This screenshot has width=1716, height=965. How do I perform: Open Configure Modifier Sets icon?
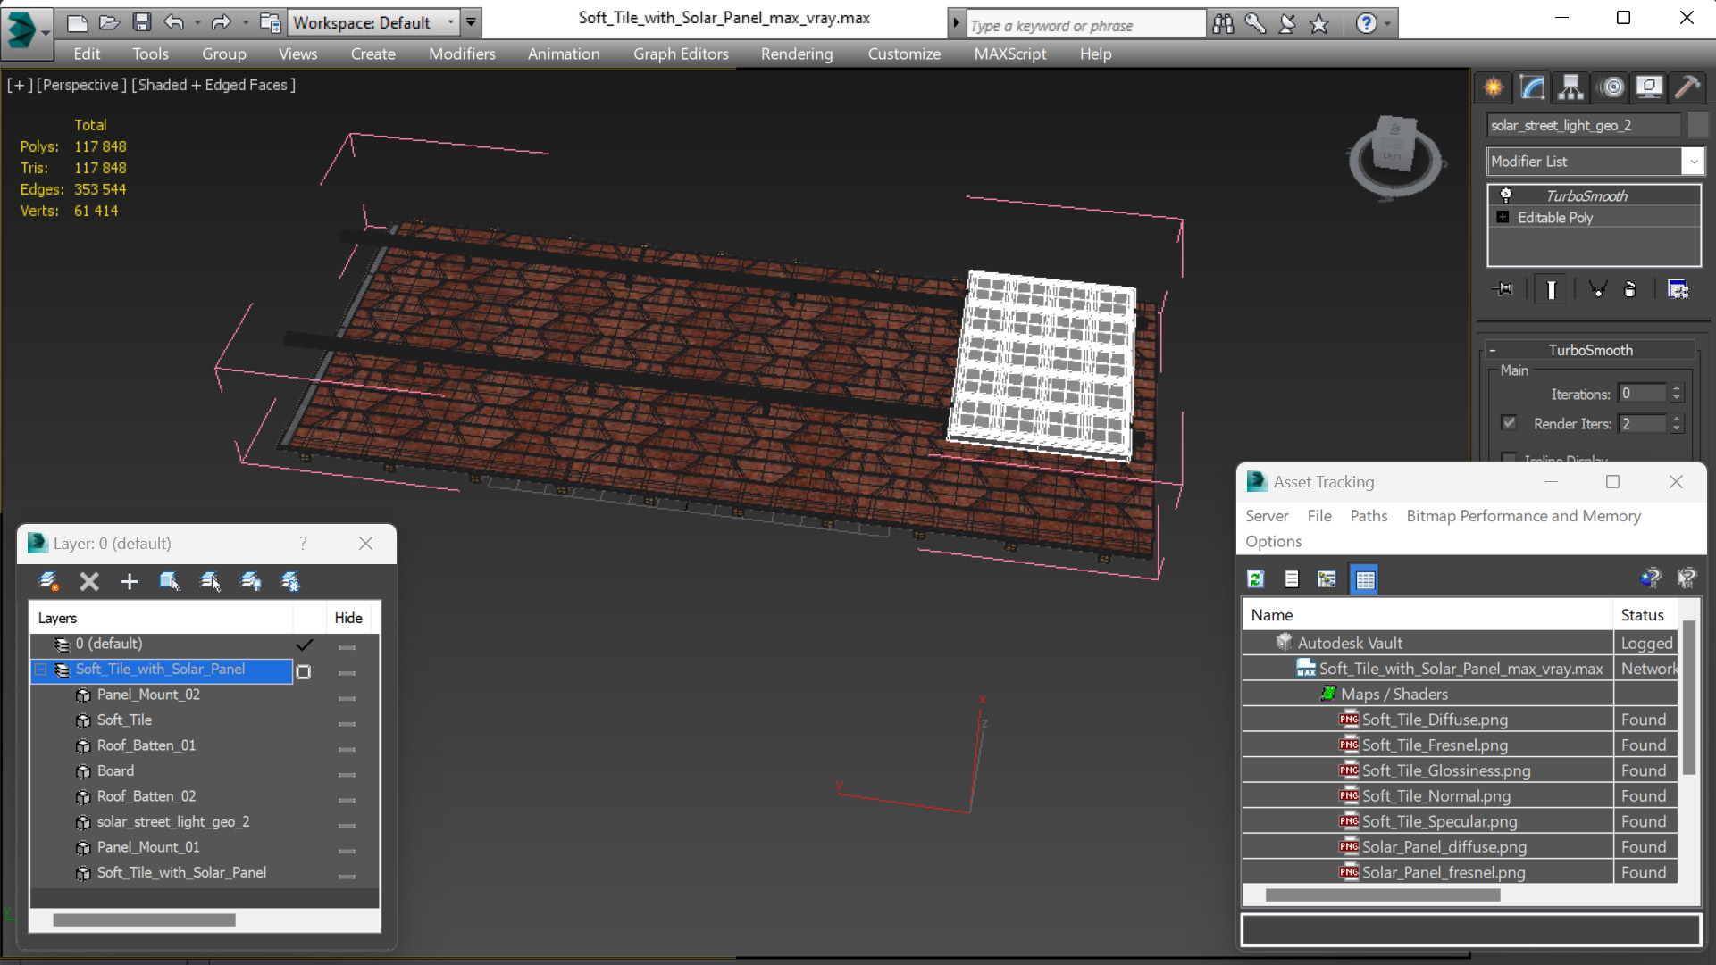click(1678, 289)
